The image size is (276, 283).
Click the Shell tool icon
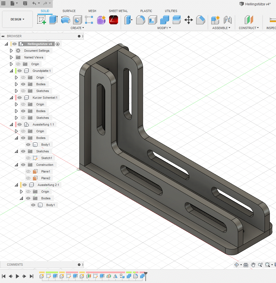coord(152,20)
